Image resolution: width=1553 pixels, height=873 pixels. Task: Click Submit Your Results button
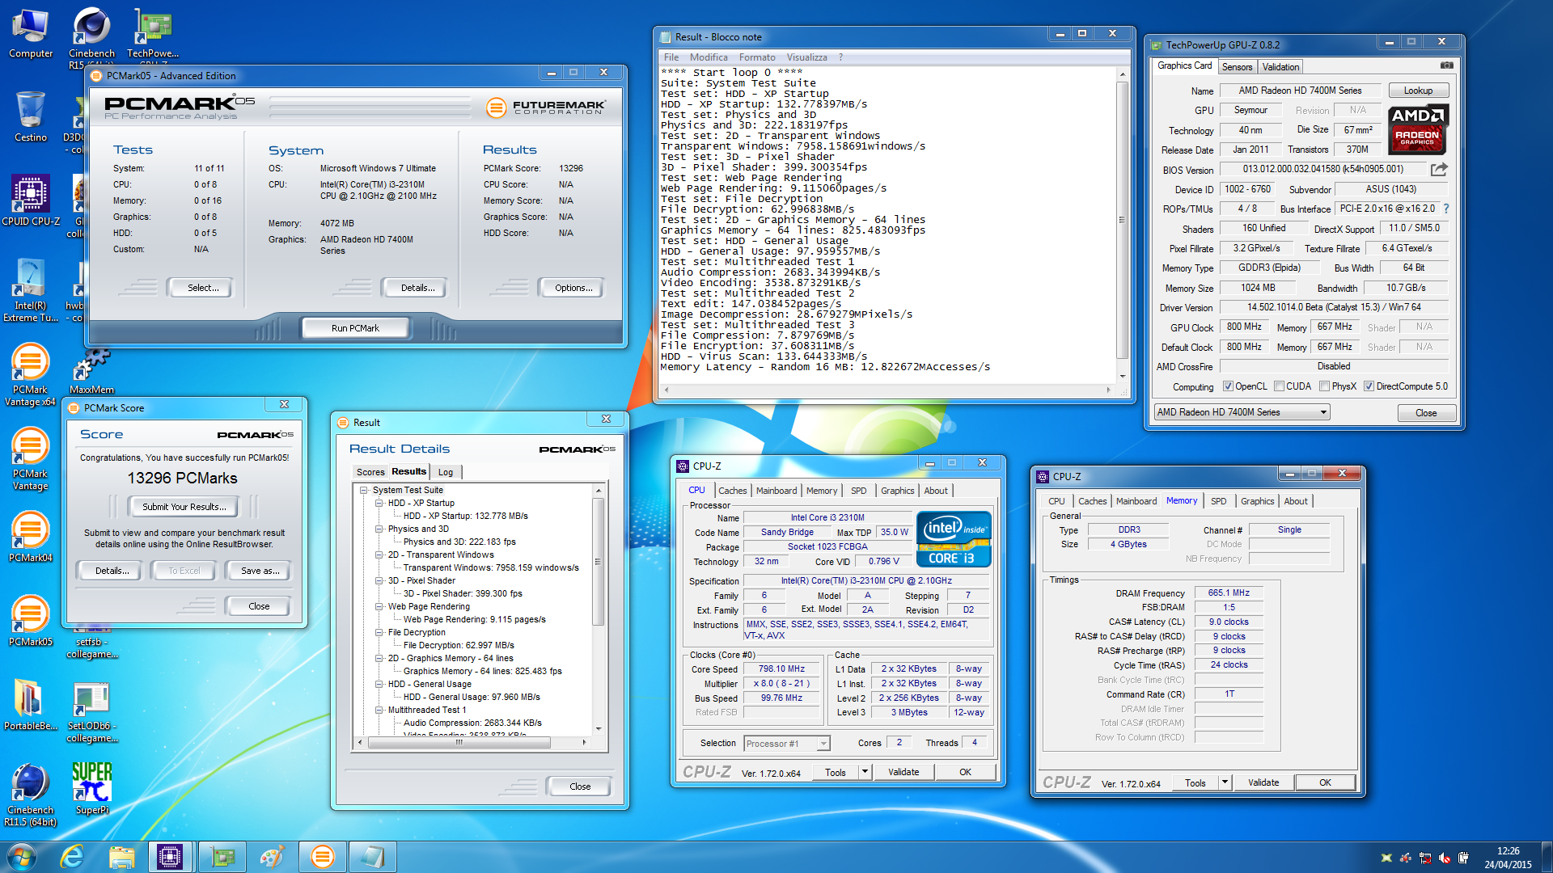[184, 507]
